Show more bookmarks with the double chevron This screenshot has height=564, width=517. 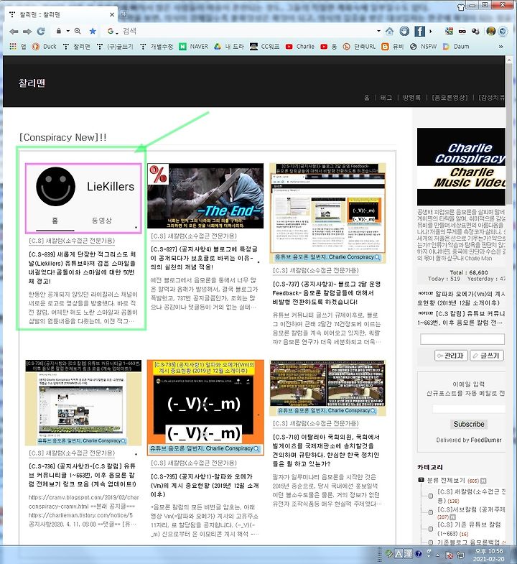(500, 47)
